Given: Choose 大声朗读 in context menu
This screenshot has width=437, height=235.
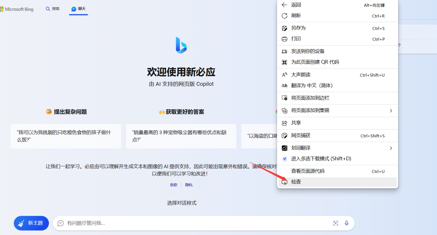Looking at the screenshot, I should 337,75.
